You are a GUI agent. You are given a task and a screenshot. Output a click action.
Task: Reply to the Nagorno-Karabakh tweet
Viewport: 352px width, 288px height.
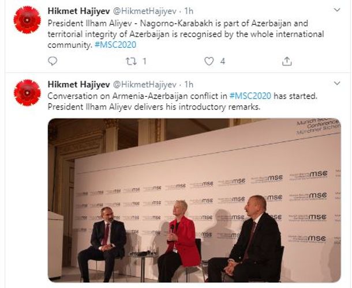pos(53,61)
